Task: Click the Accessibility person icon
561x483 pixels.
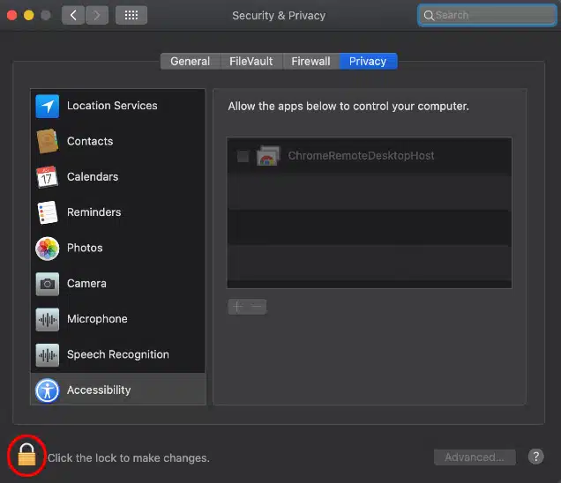Action: [48, 390]
